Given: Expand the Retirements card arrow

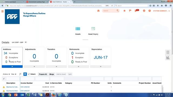Looking at the screenshot, I should tap(78, 67).
